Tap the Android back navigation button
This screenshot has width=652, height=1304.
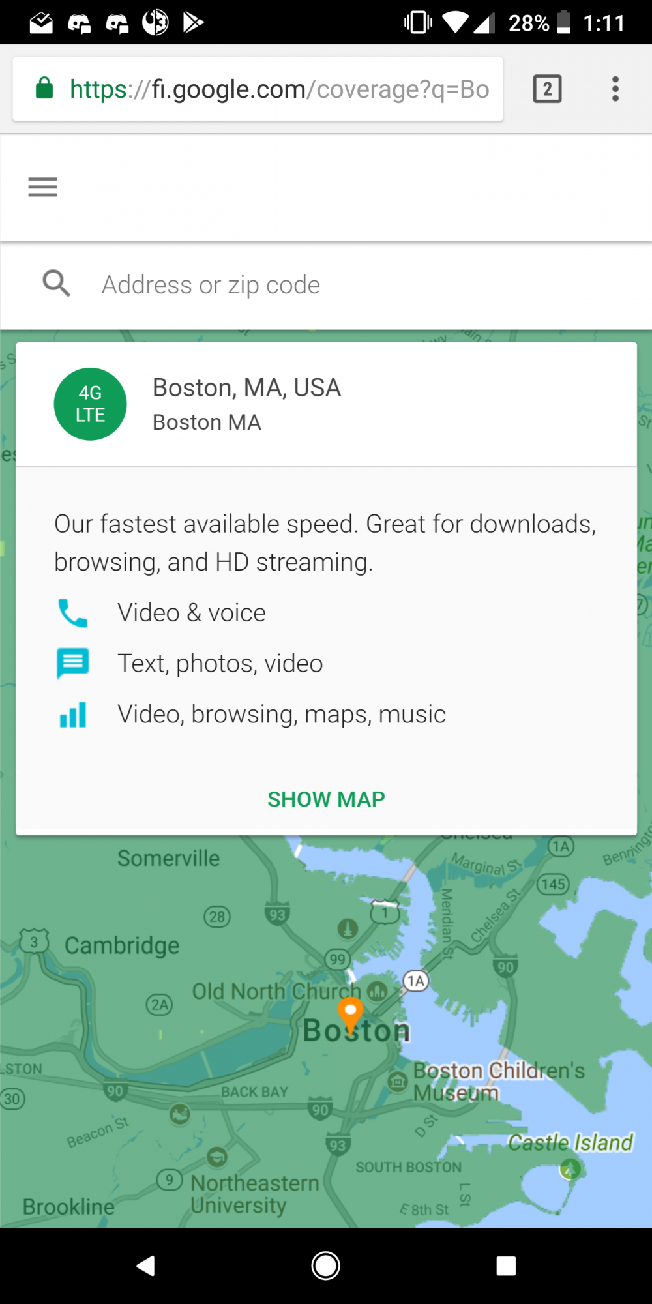pos(146,1266)
